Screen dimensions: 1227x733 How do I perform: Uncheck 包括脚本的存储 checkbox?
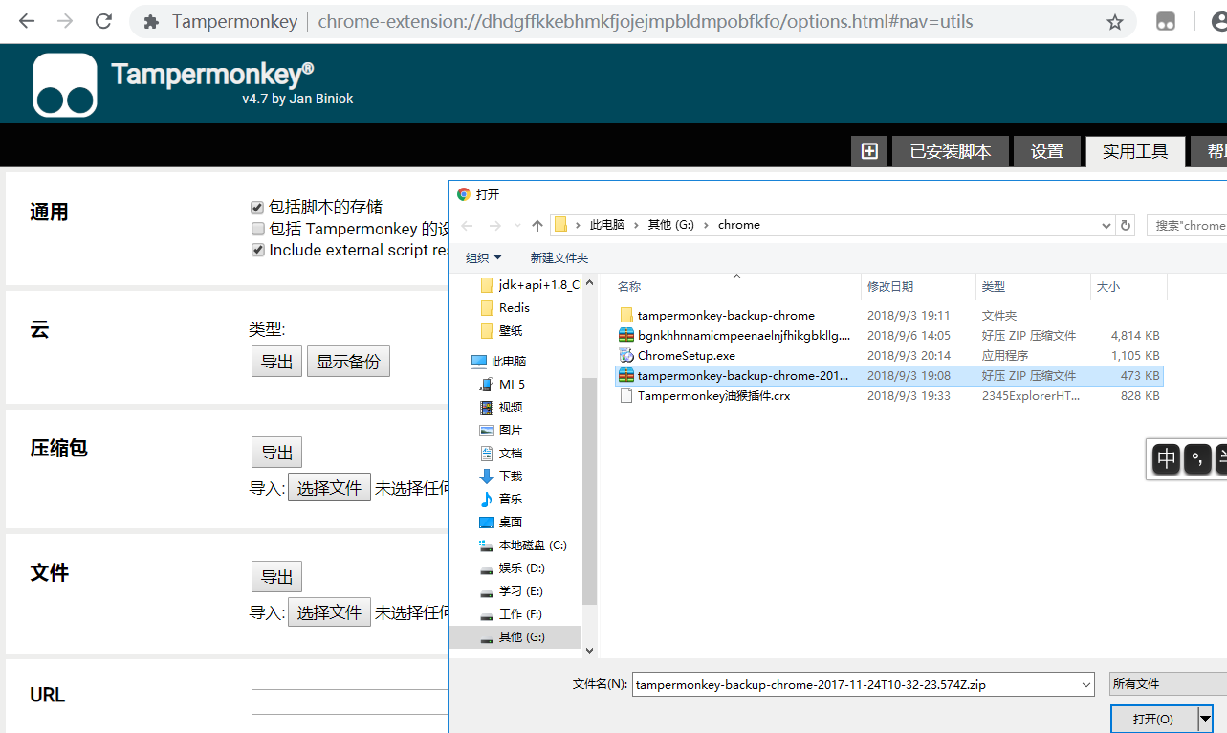[257, 208]
